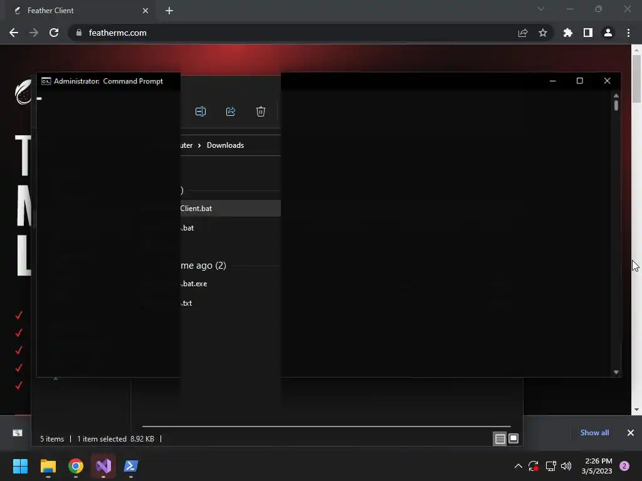The width and height of the screenshot is (642, 481).
Task: Select the Client.bat file row
Action: click(x=231, y=208)
